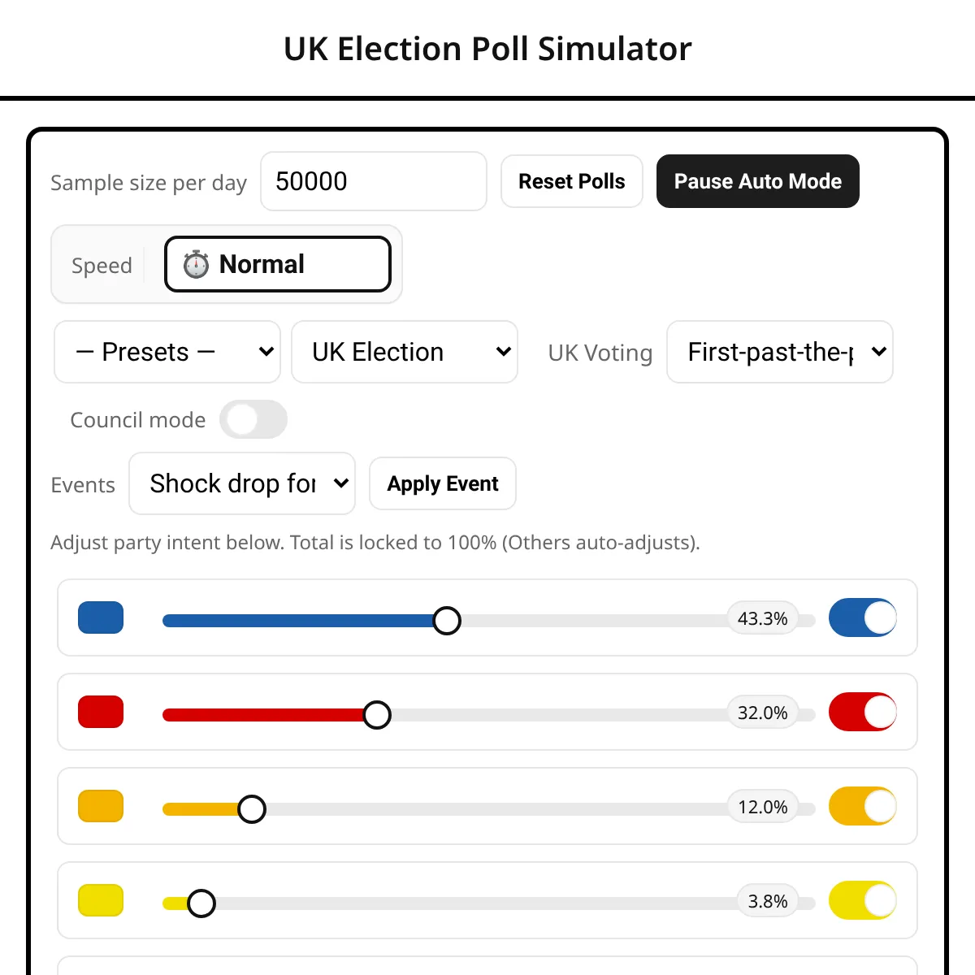Click the Apply Event button

coord(443,483)
